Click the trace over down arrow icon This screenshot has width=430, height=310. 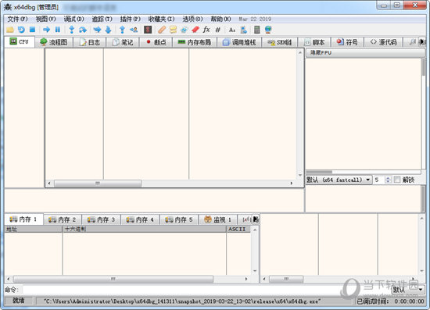coord(109,30)
